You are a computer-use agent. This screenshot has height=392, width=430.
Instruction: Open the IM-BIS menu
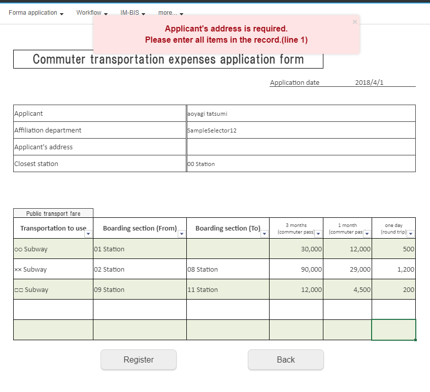tap(133, 13)
